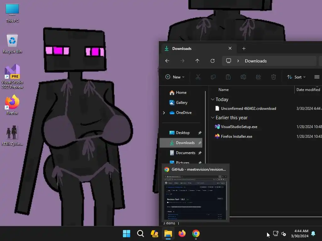322x241 pixels.
Task: Go forward in File Explorer
Action: pos(182,61)
